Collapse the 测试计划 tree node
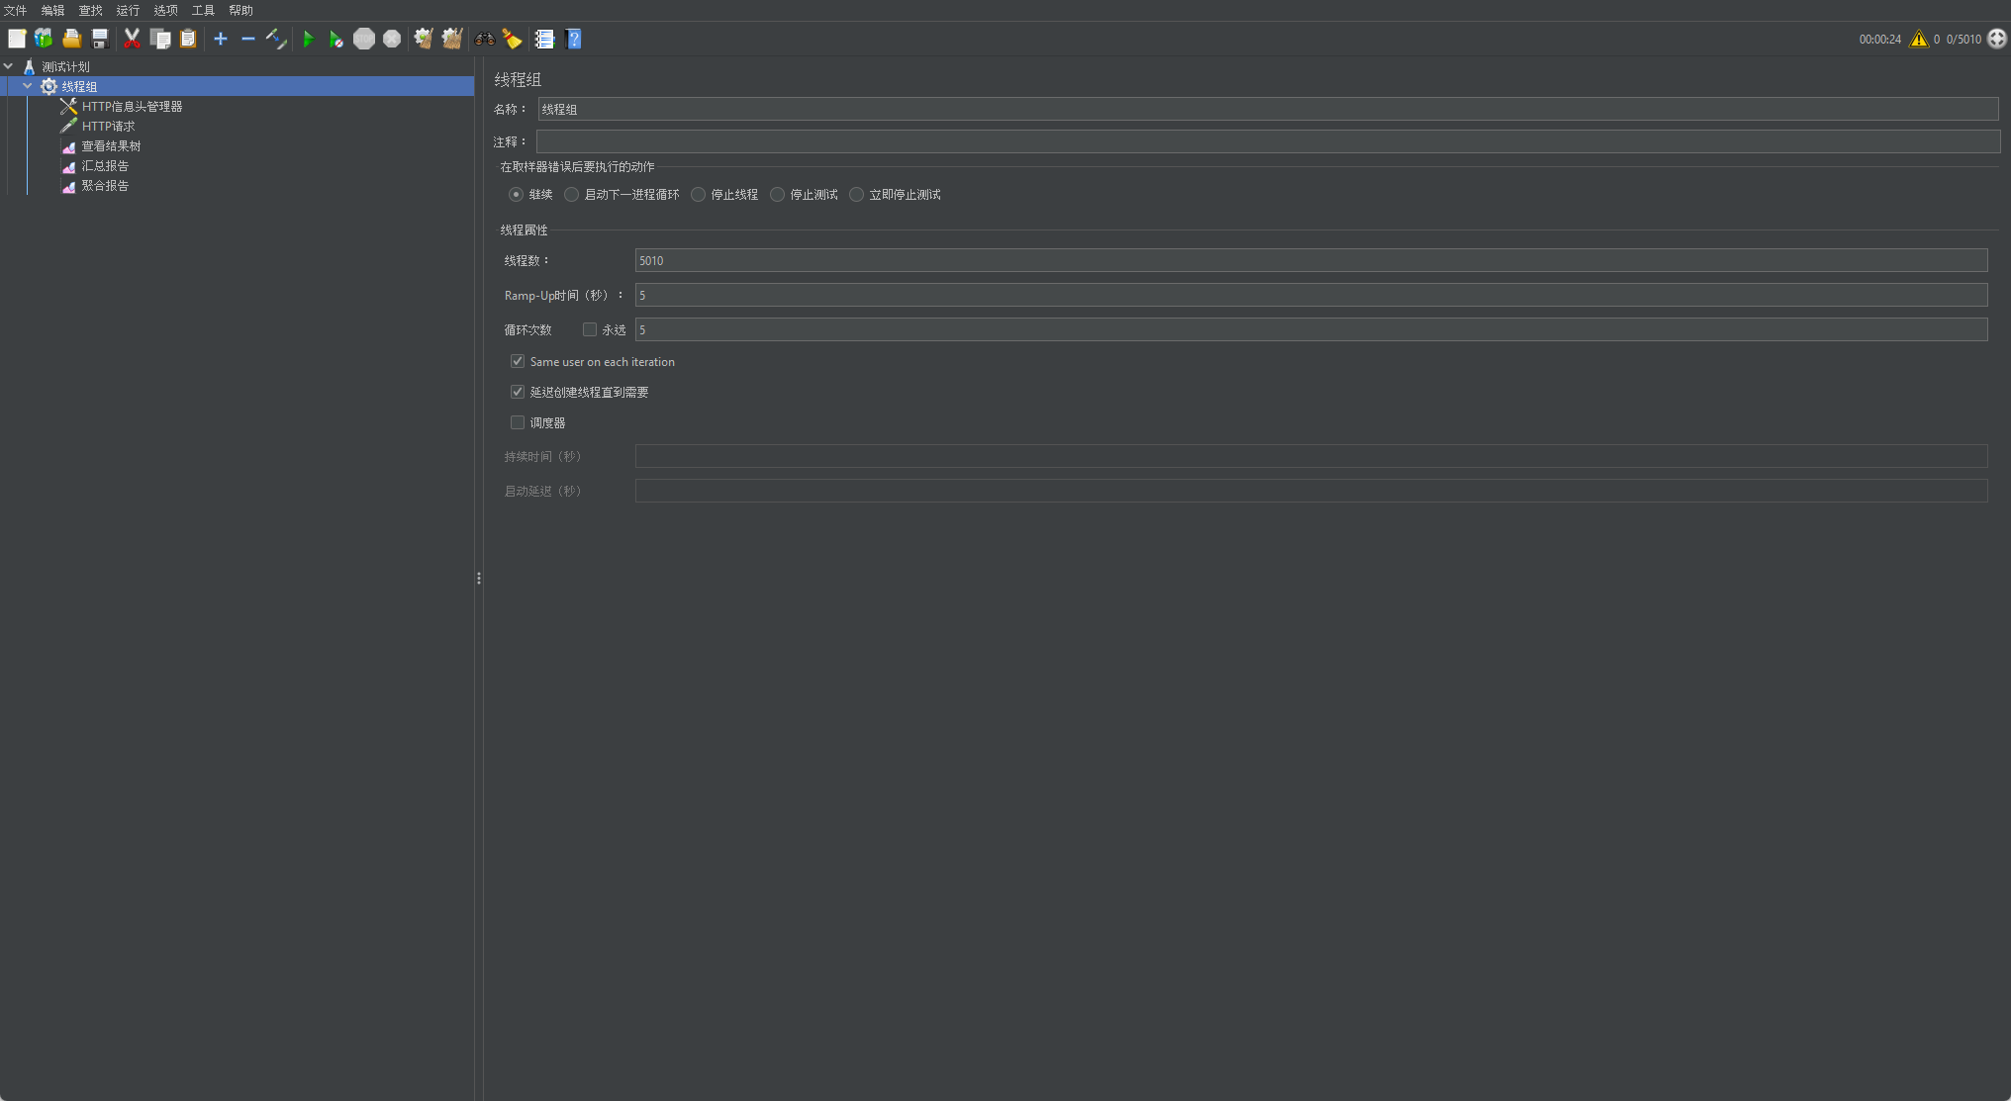This screenshot has height=1101, width=2011. [9, 66]
